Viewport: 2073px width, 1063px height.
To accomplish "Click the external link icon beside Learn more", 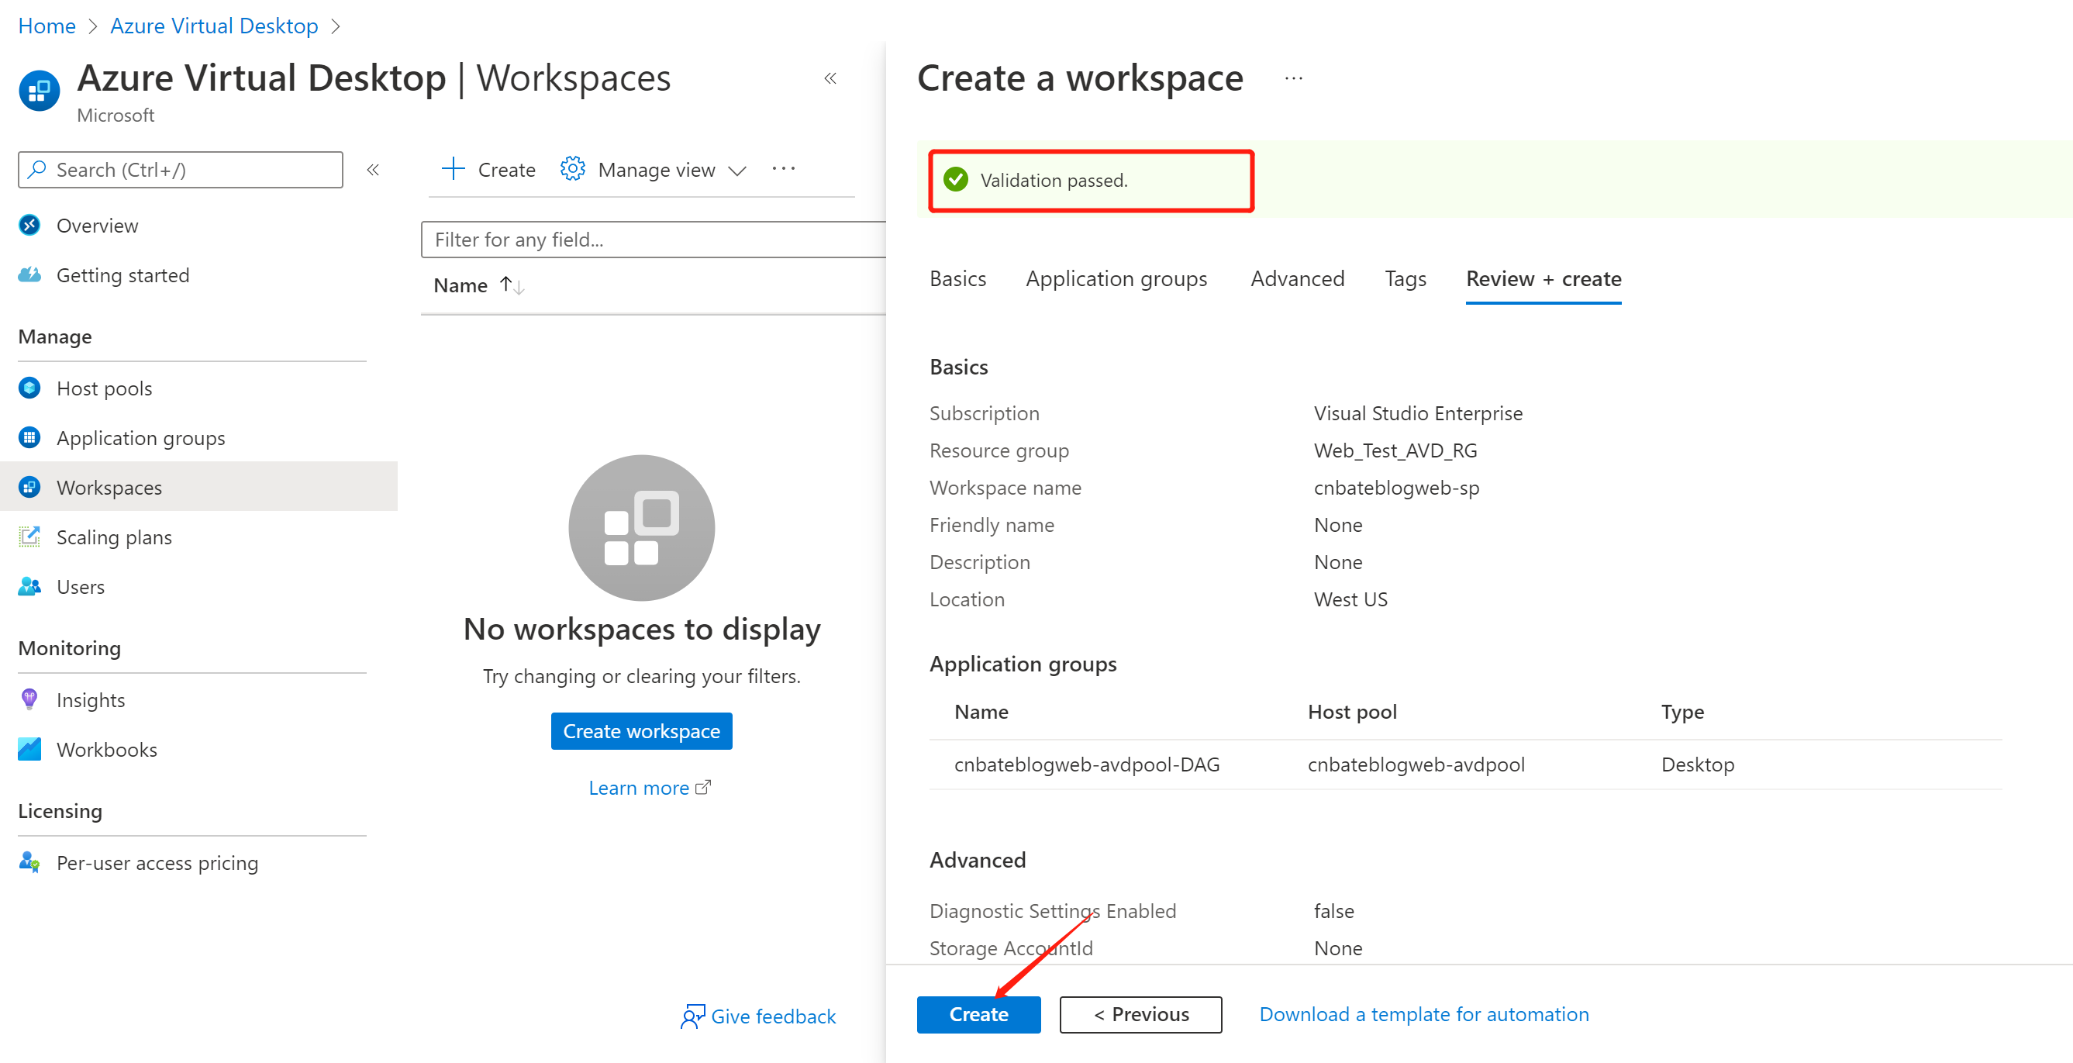I will [x=703, y=787].
